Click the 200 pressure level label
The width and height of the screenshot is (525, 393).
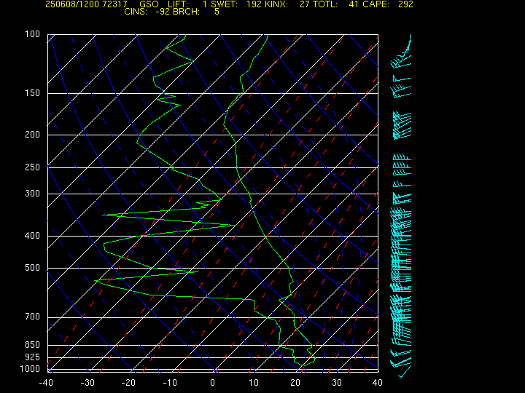pyautogui.click(x=33, y=135)
